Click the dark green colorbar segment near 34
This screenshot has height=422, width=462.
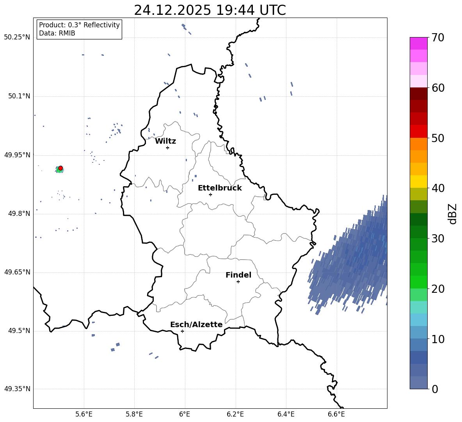click(418, 219)
